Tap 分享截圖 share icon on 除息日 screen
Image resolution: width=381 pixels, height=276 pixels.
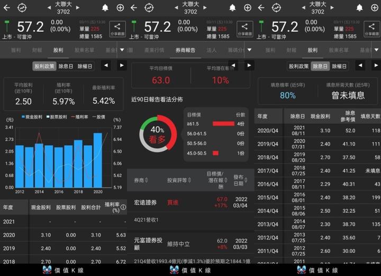click(372, 29)
